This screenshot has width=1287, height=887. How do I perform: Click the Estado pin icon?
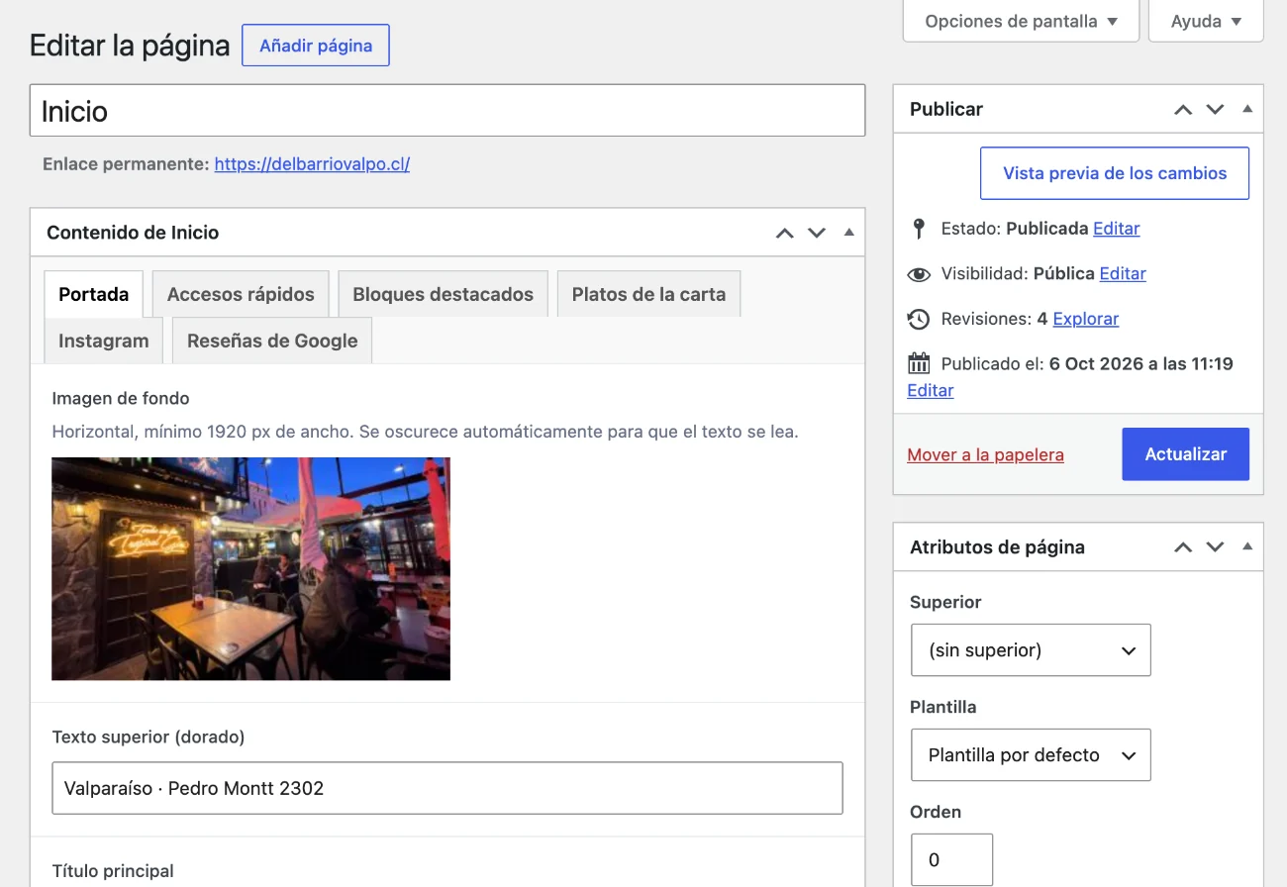coord(919,229)
